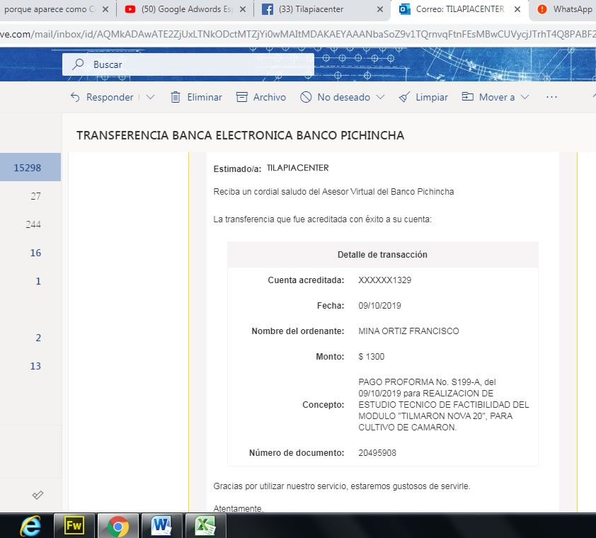The height and width of the screenshot is (538, 596).
Task: Open Microsoft Word from the taskbar
Action: tap(162, 526)
